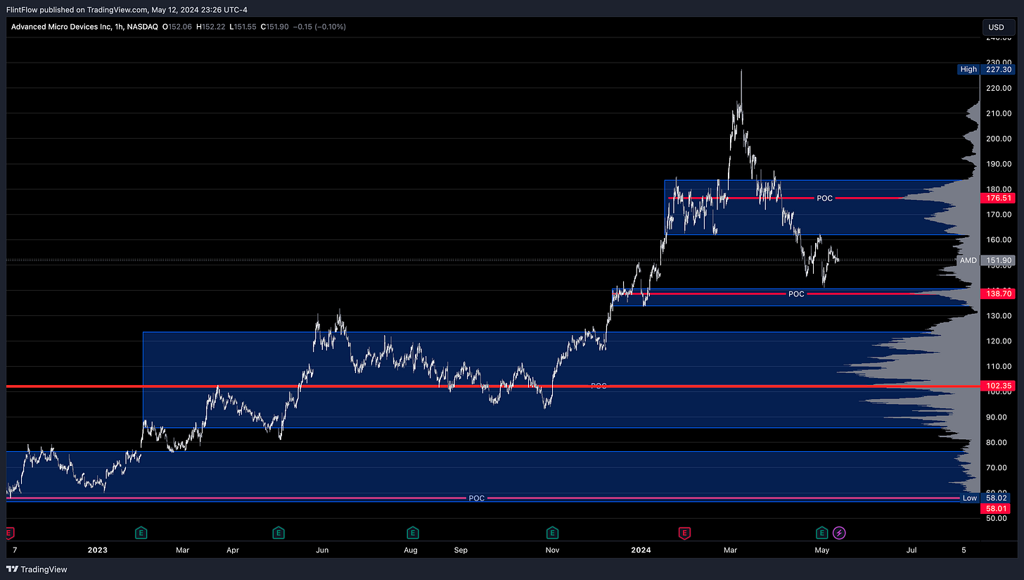Click the green earnings marker above Nov 2023
This screenshot has width=1024, height=580.
coord(552,533)
